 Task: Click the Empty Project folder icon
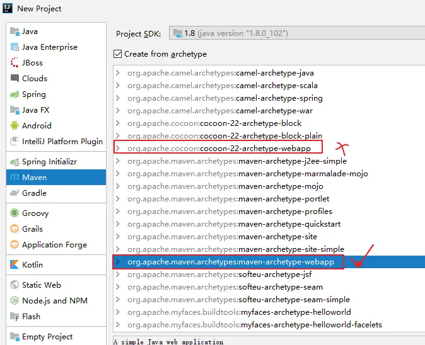coord(15,337)
